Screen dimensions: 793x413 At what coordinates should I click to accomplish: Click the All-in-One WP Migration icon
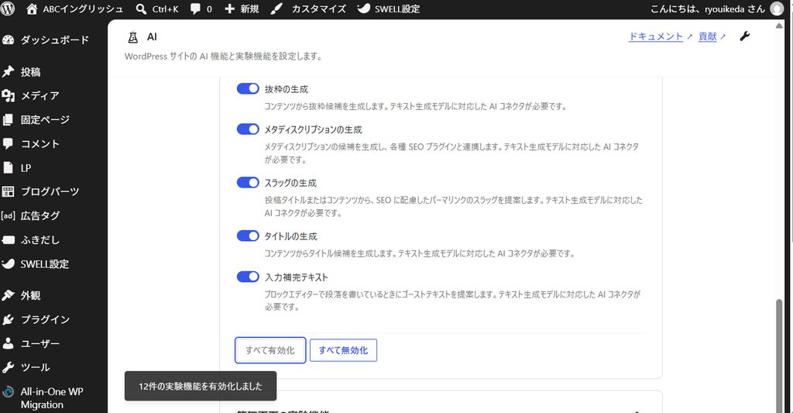[x=8, y=392]
